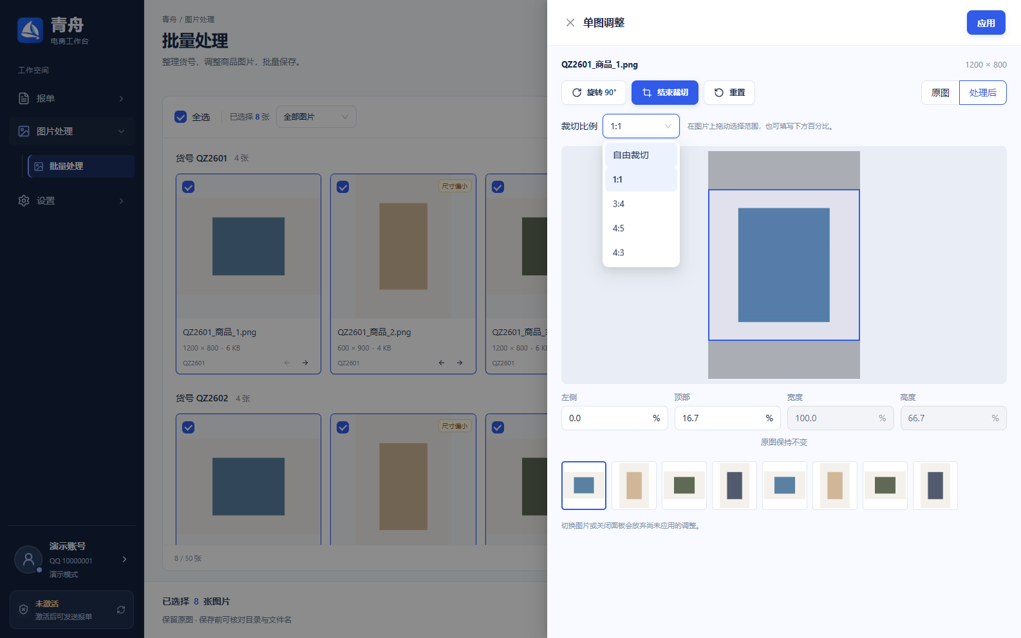Rotate the image with 旋转 90°
Image resolution: width=1021 pixels, height=638 pixels.
tap(594, 93)
